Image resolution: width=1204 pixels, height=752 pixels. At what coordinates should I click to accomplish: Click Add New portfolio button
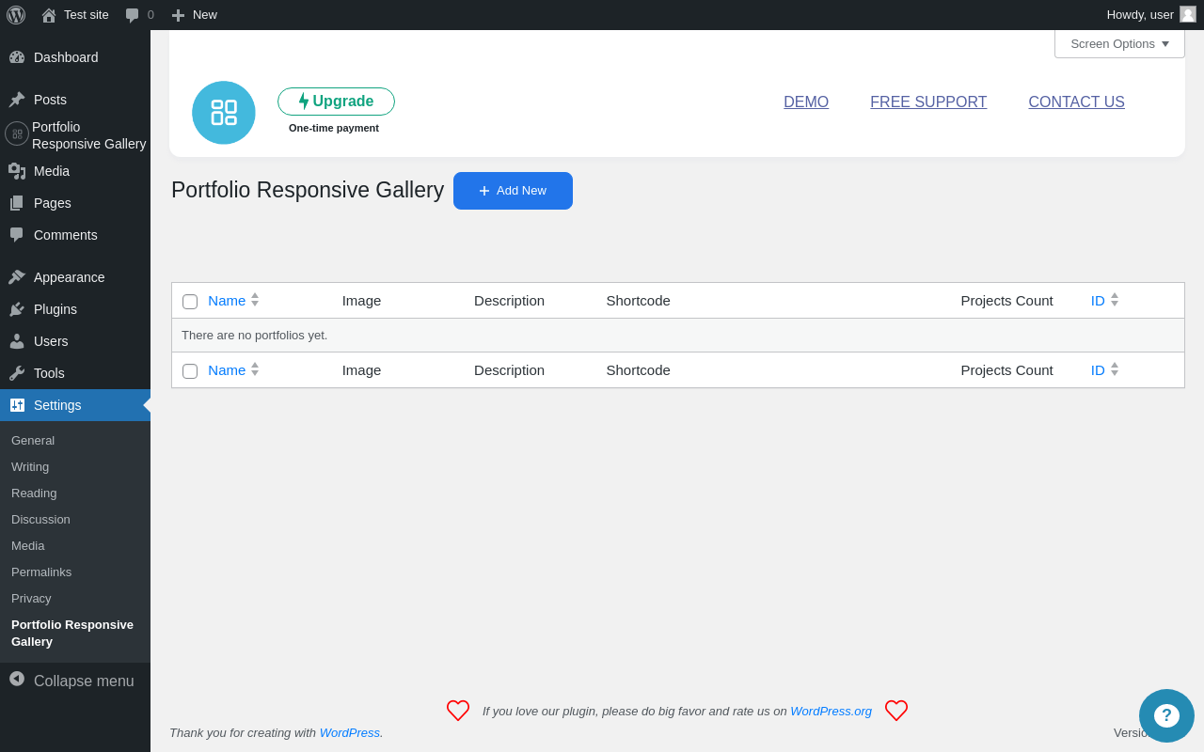pos(513,191)
